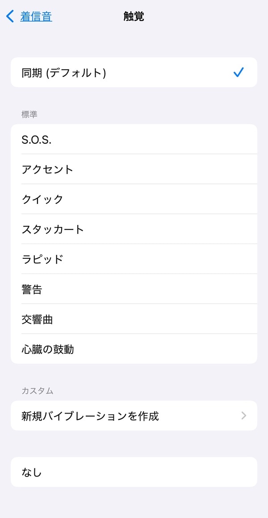Tap the カスタム section header

click(x=38, y=391)
